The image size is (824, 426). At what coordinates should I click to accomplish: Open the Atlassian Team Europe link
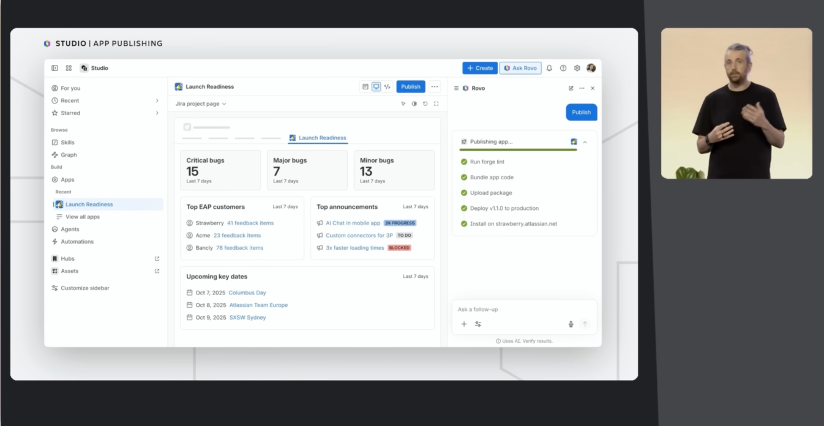click(x=258, y=305)
